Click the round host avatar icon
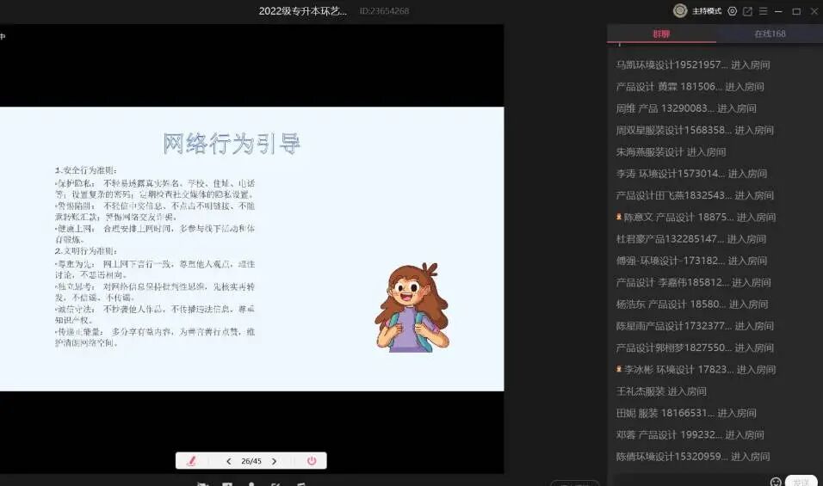The height and width of the screenshot is (486, 823). pyautogui.click(x=680, y=10)
